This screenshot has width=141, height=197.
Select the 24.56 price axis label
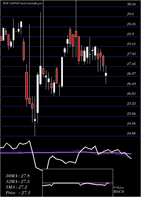[131, 123]
